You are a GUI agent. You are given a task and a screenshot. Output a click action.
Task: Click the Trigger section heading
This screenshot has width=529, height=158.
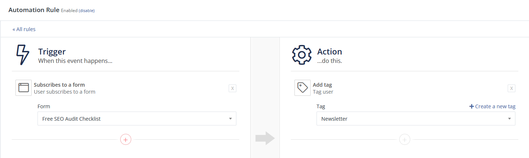coord(52,52)
